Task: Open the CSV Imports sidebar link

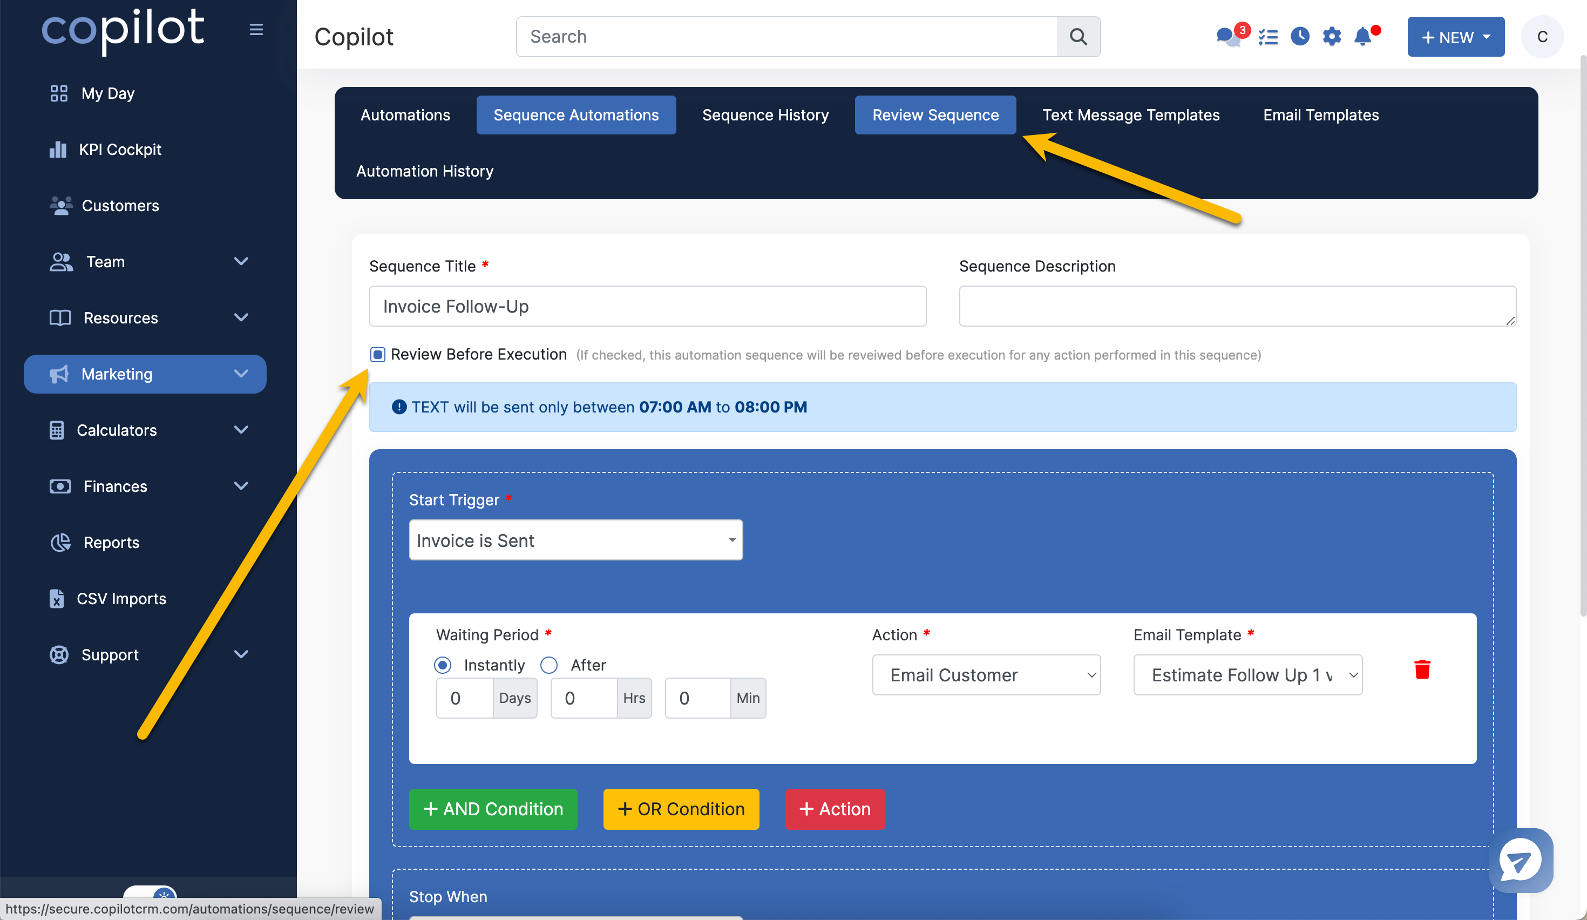Action: (121, 598)
